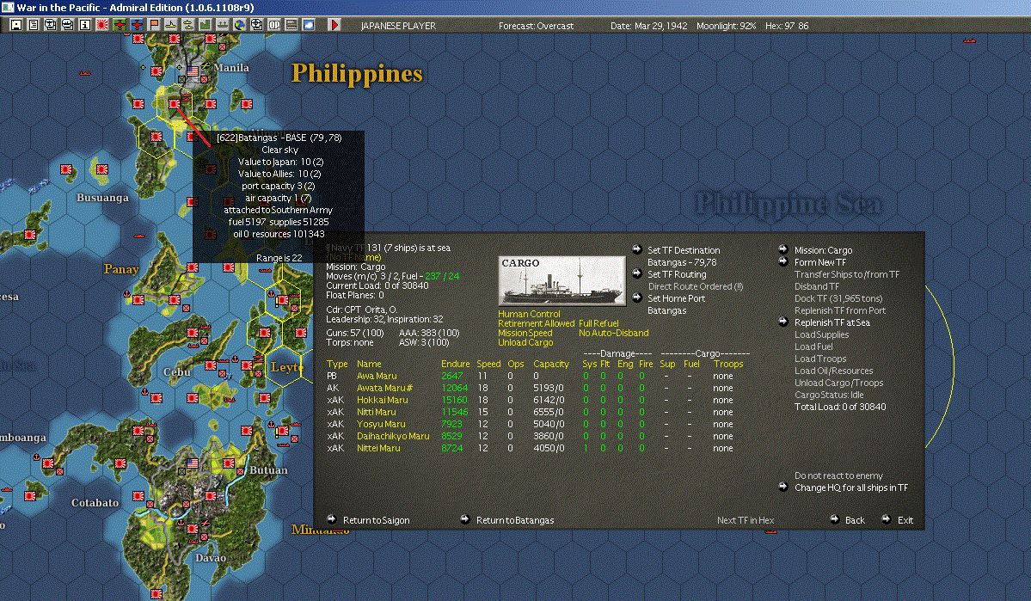Click the cloud weather toolbar icon

click(309, 25)
